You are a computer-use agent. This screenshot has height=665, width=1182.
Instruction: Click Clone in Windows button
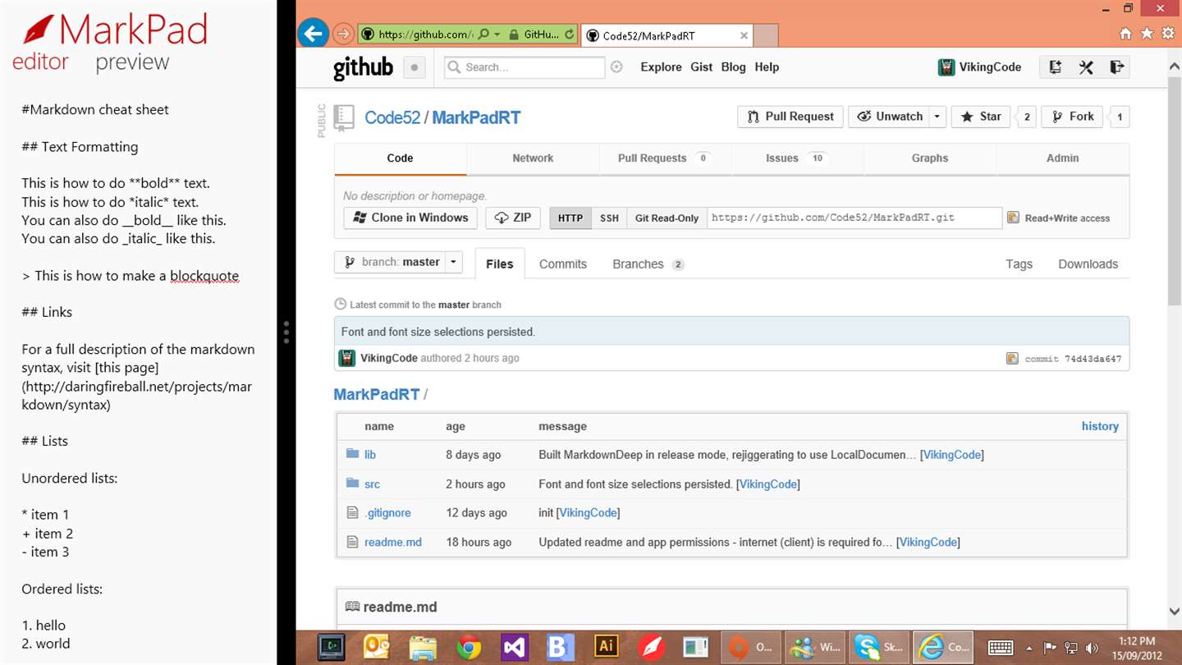(x=410, y=218)
